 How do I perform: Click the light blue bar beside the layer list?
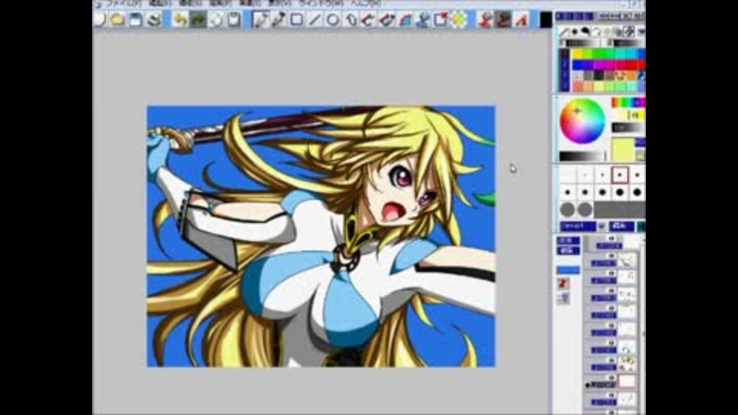[x=568, y=270]
